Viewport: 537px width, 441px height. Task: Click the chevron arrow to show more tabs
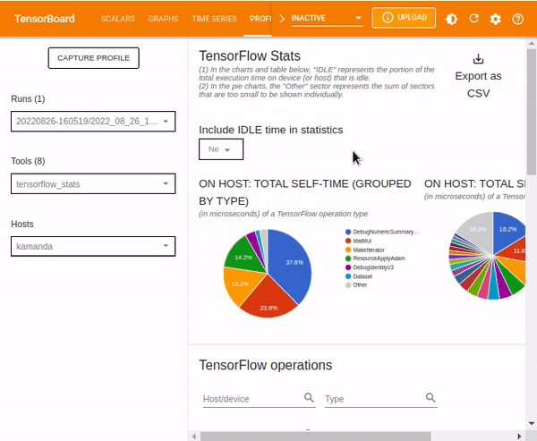tap(282, 19)
